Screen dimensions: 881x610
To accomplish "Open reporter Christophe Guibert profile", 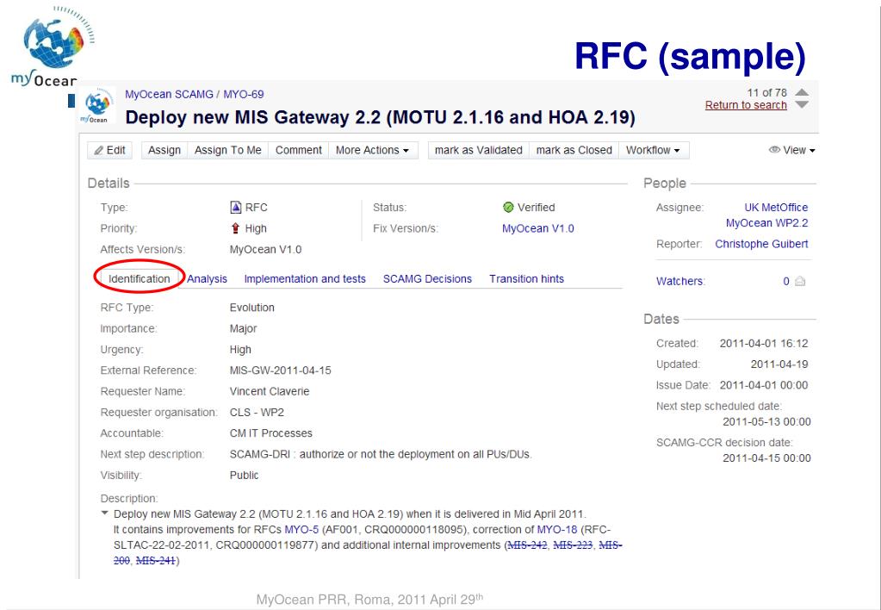I will [x=761, y=244].
